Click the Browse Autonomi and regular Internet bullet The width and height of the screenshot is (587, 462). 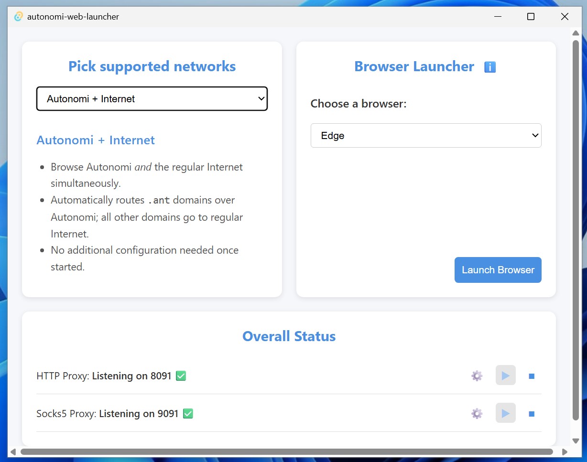[x=147, y=175]
